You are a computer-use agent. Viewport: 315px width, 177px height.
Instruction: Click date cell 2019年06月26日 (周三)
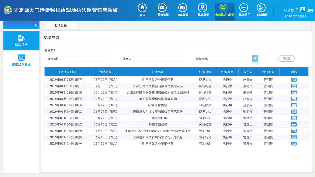[x=67, y=80]
